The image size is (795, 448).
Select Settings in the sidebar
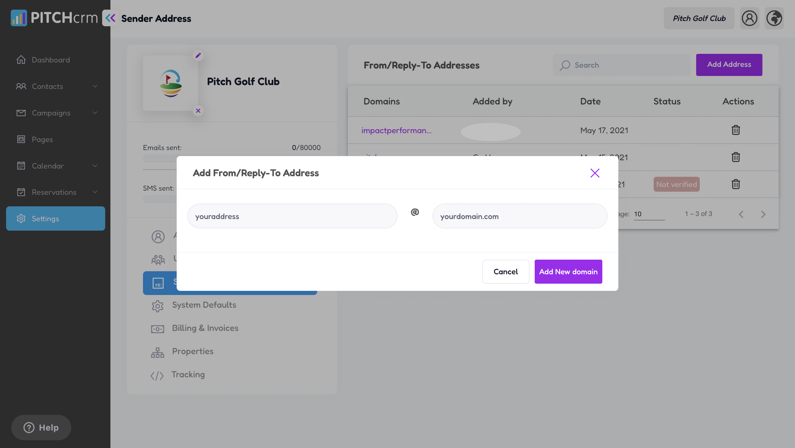(x=55, y=218)
